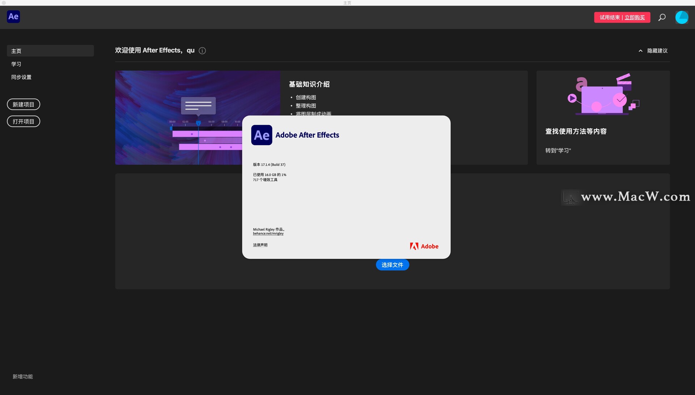Open the 主页 menu in the title bar
Image resolution: width=695 pixels, height=395 pixels.
(347, 3)
